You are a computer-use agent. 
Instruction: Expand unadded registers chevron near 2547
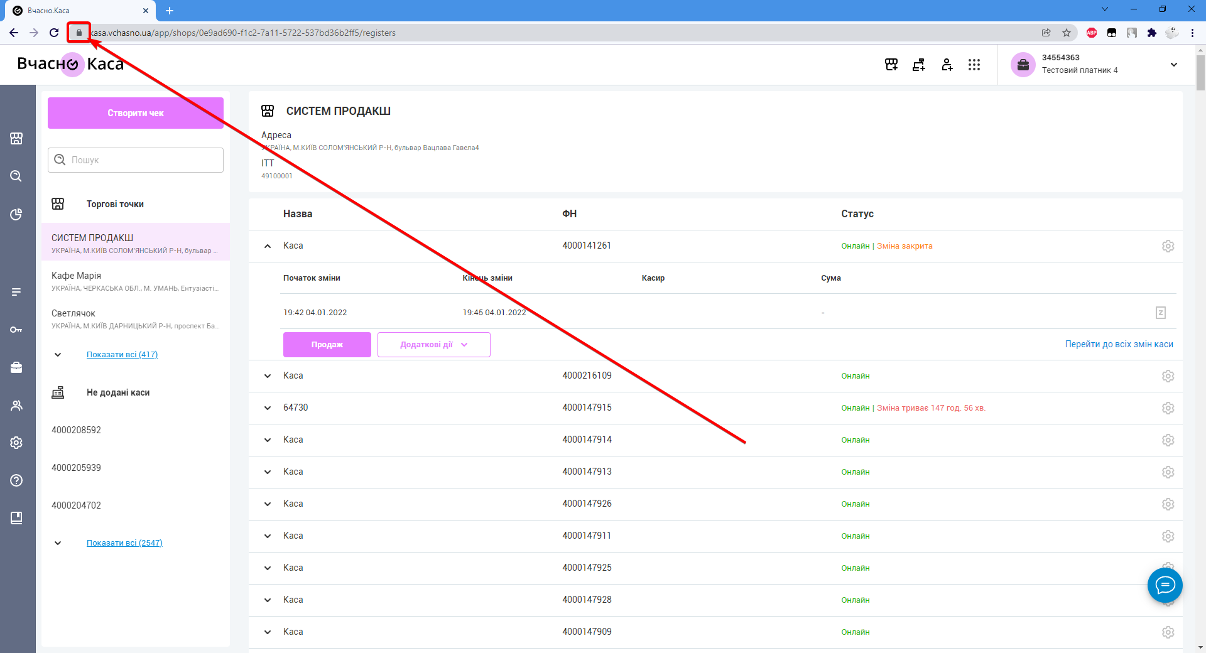pos(58,543)
